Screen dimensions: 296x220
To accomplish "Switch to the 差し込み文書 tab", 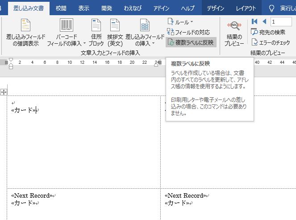I will click(29, 8).
